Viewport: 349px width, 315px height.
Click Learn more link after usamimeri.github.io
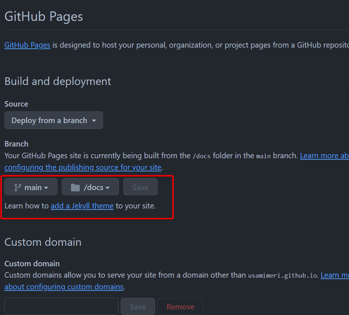(x=334, y=275)
